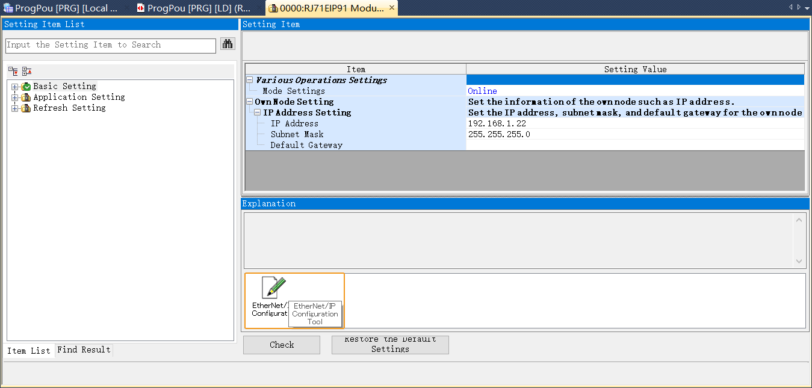The width and height of the screenshot is (812, 388).
Task: Switch to the Item List tab
Action: tap(28, 350)
